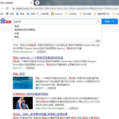
Task: Open the Sina sports Nuggets result title
Action: 40,114
